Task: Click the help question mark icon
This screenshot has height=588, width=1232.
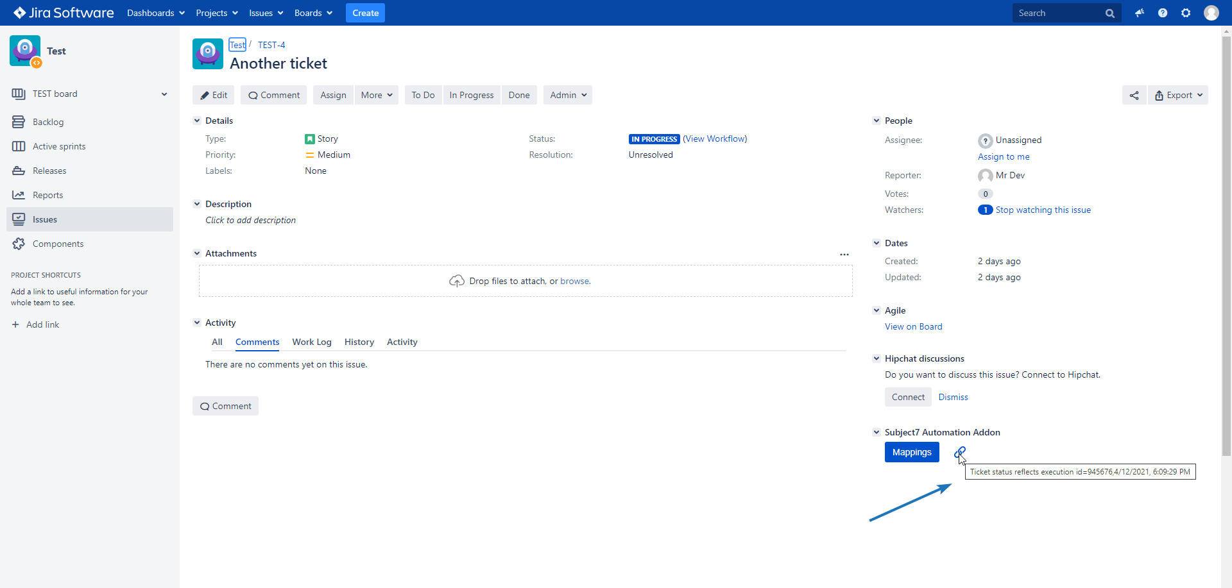Action: click(1162, 13)
